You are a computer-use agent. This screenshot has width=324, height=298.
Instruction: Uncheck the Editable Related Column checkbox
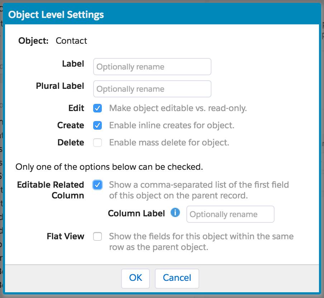coord(97,185)
